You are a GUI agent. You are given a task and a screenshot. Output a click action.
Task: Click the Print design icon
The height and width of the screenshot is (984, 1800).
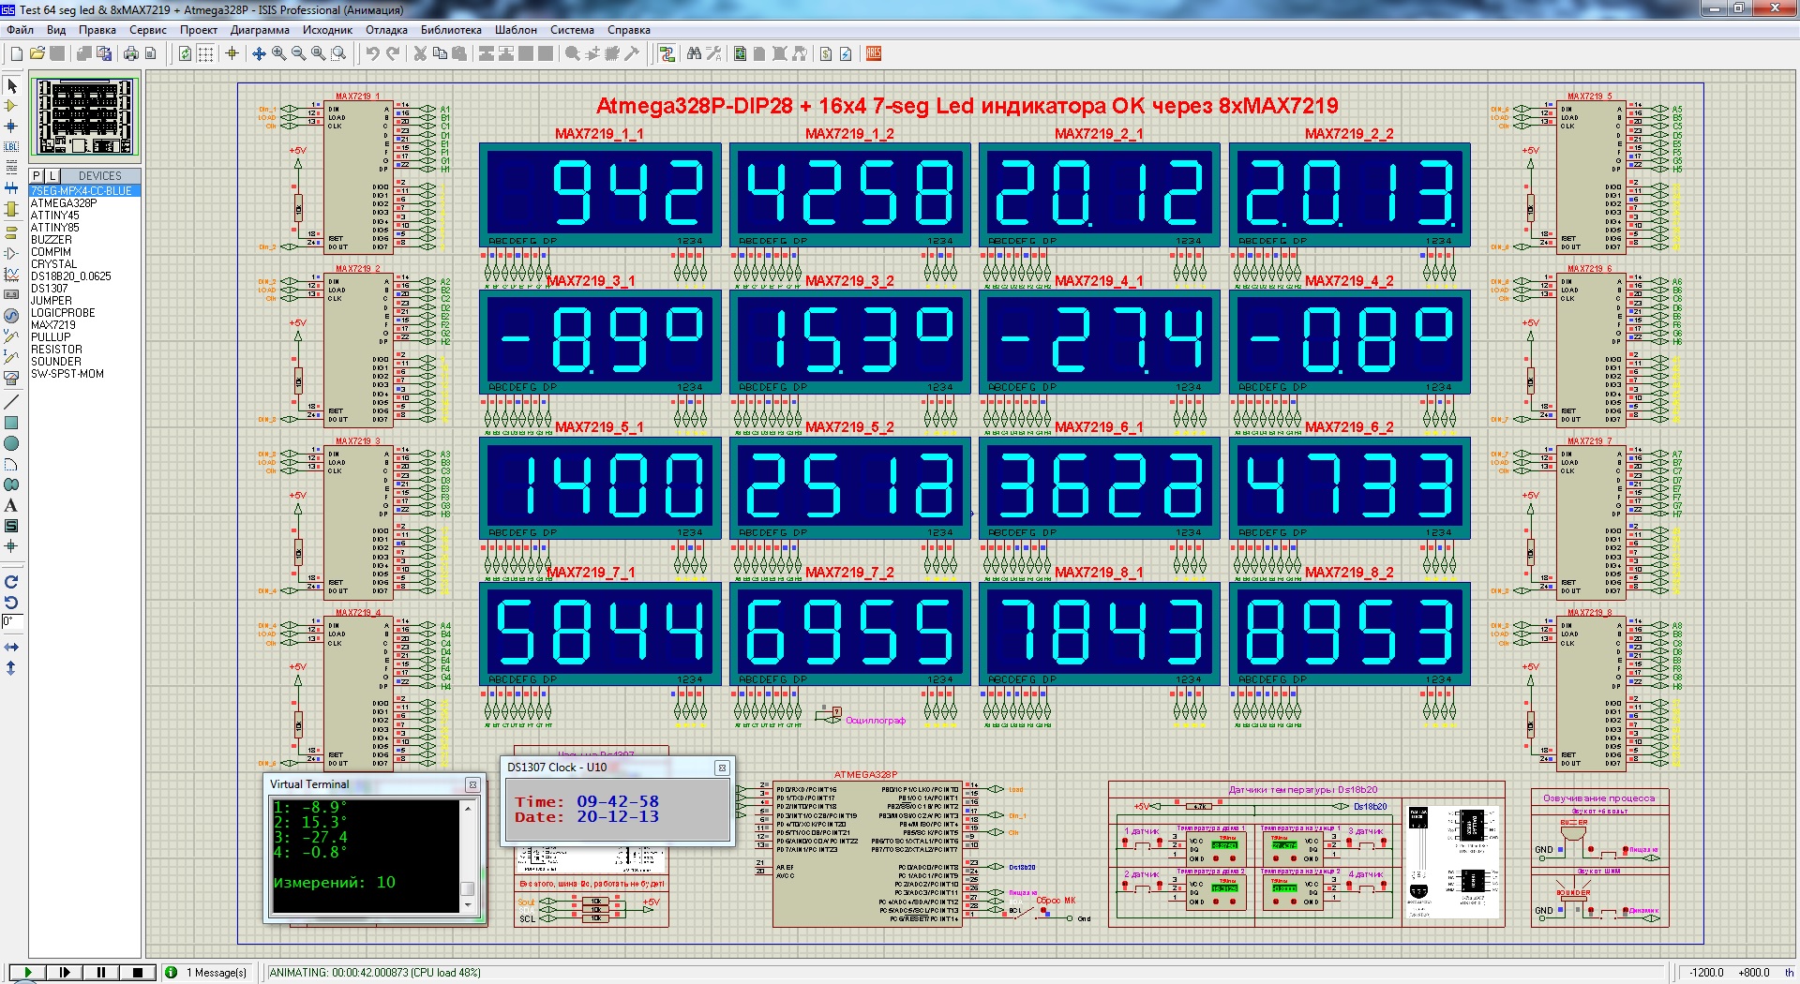pos(131,53)
